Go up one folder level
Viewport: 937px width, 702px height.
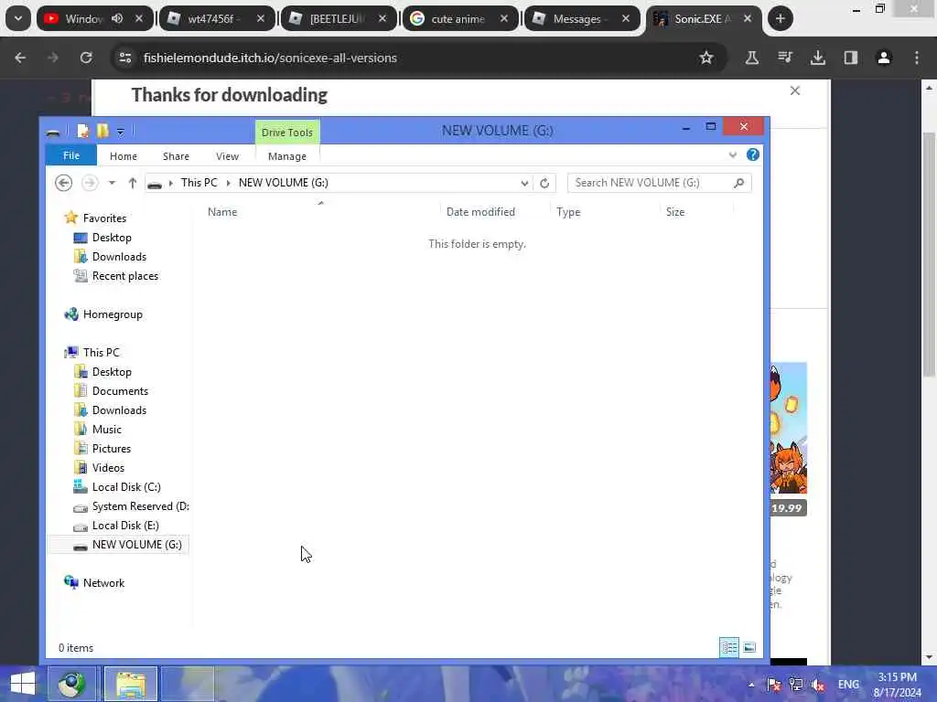coord(132,183)
